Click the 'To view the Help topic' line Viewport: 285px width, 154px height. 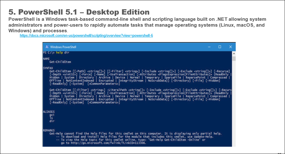131,140
